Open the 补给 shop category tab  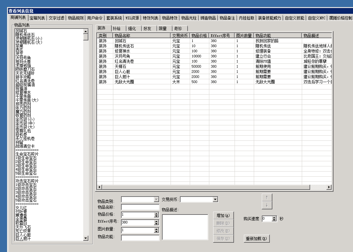coord(118,29)
